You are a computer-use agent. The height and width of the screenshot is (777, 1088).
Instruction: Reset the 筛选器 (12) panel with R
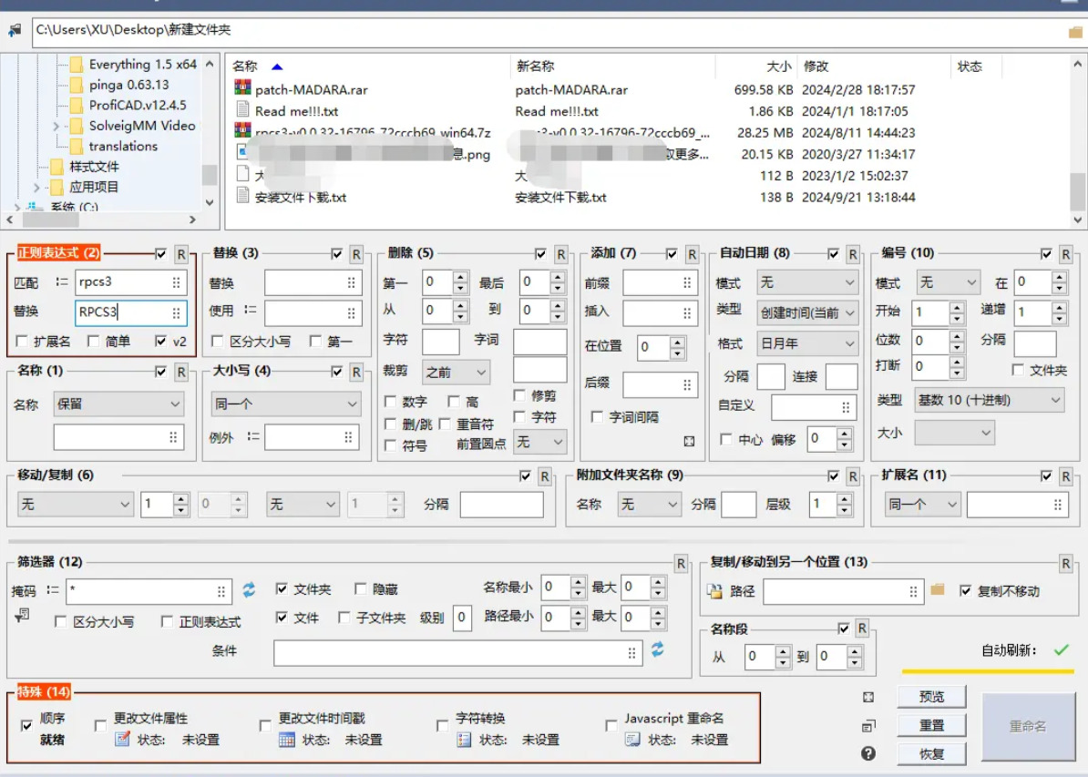[x=681, y=564]
